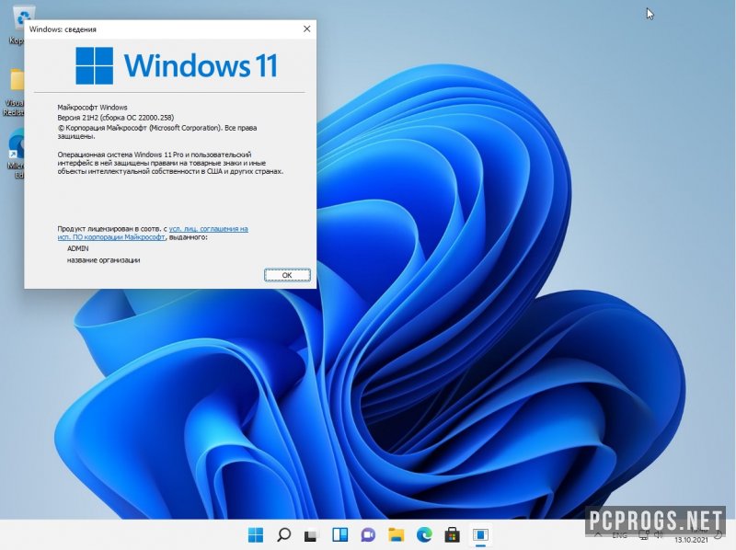This screenshot has width=736, height=550.
Task: Click OK in the Windows info dialog
Action: click(x=287, y=275)
